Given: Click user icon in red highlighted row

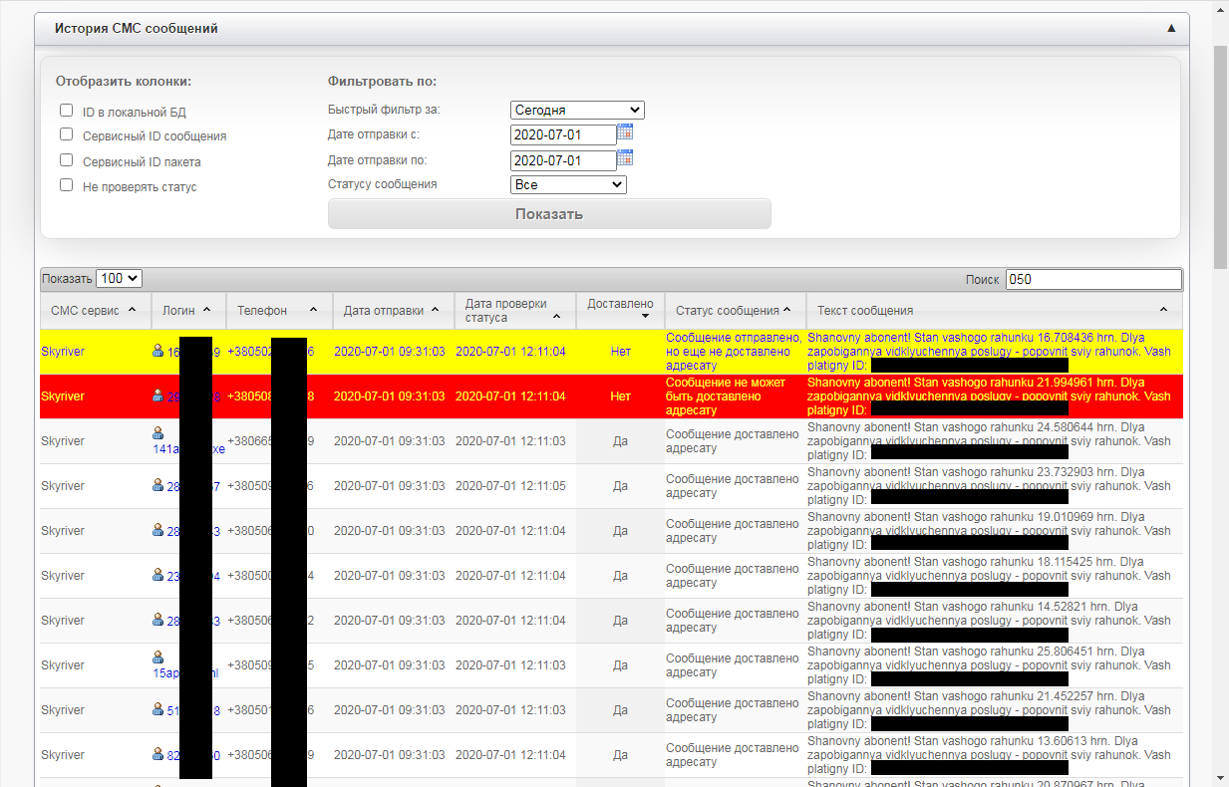Looking at the screenshot, I should pyautogui.click(x=157, y=395).
